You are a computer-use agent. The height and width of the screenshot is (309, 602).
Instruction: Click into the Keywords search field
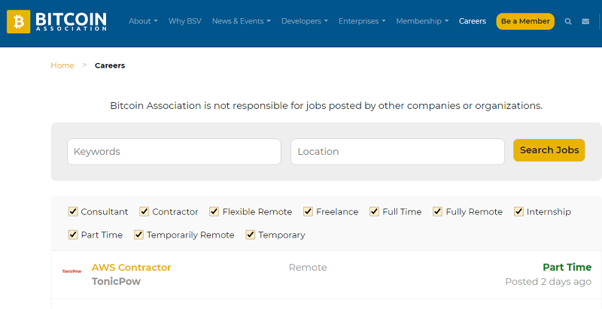pos(174,151)
